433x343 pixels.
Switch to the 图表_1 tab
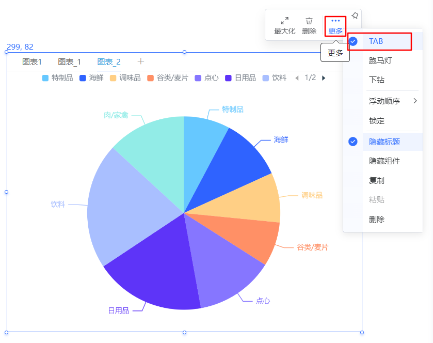pos(69,61)
